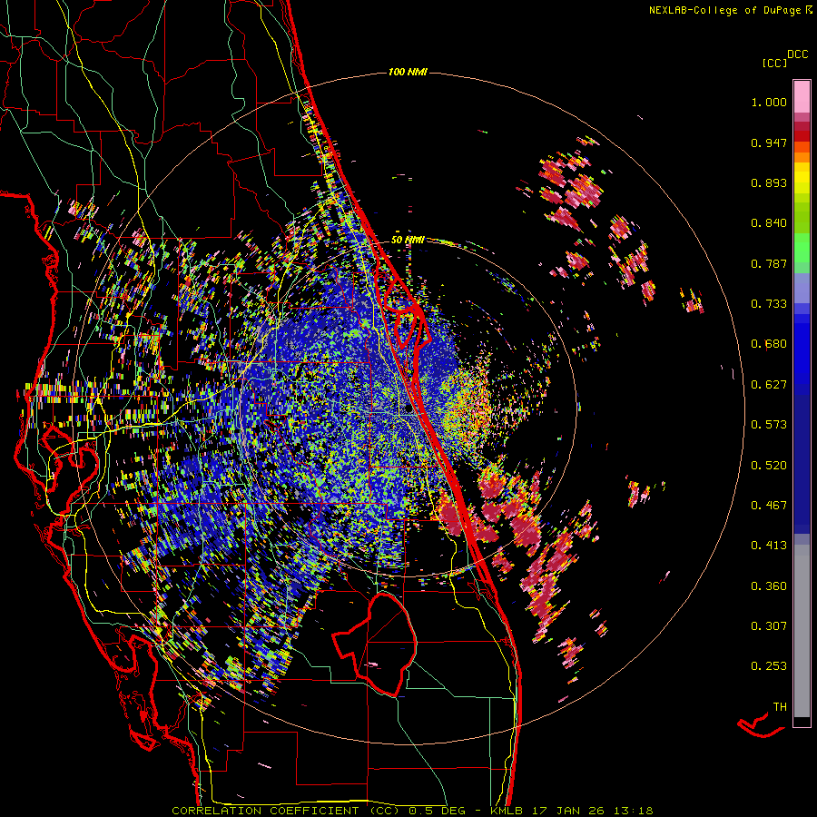Click the 0.520 scale value
The width and height of the screenshot is (817, 817).
pyautogui.click(x=769, y=466)
